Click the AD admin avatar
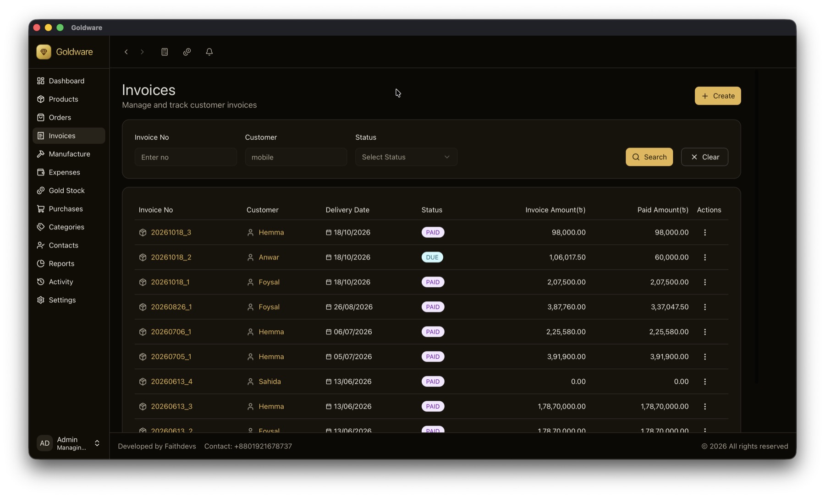Screen dimensions: 825x497 44,443
